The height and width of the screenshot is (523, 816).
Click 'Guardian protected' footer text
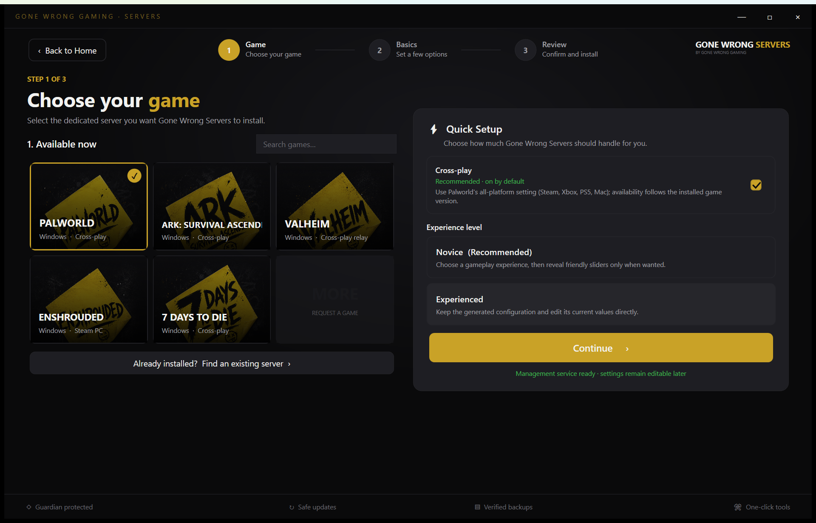point(64,507)
